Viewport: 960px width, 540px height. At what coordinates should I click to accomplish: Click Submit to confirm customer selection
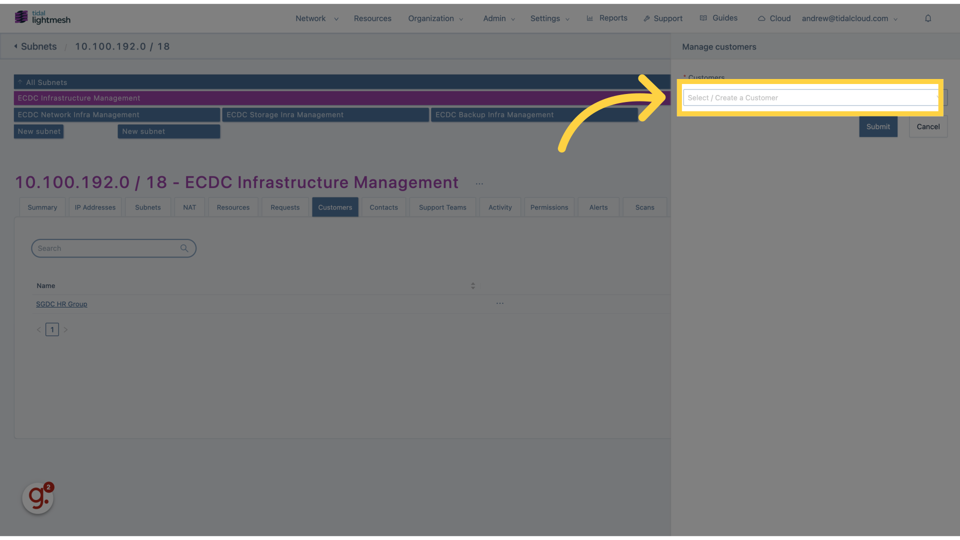[878, 126]
